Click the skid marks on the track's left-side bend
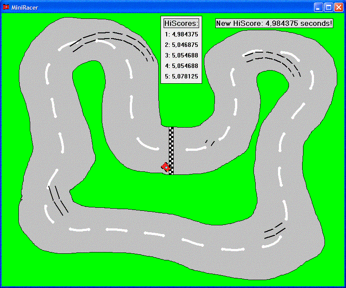Viewport: 346px width, 288px height. coord(58,199)
